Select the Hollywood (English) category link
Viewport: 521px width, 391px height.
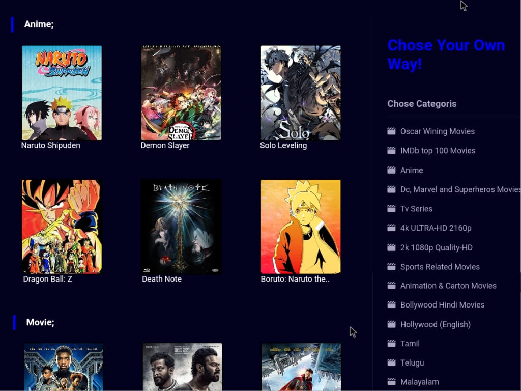(435, 324)
